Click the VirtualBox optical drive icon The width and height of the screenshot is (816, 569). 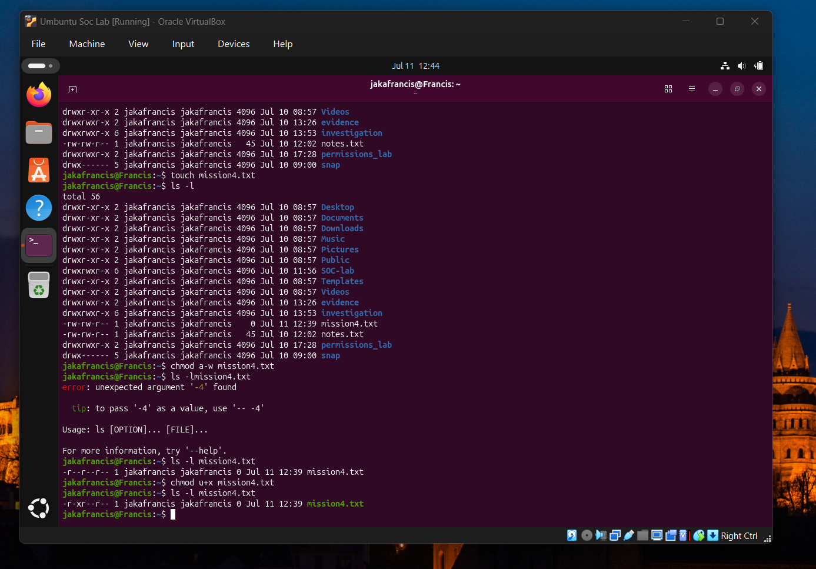click(587, 535)
